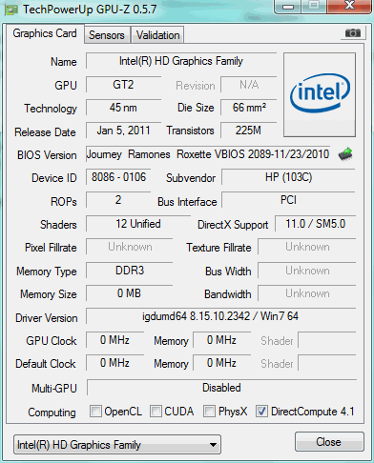
Task: Toggle the CUDA checkbox
Action: click(156, 412)
